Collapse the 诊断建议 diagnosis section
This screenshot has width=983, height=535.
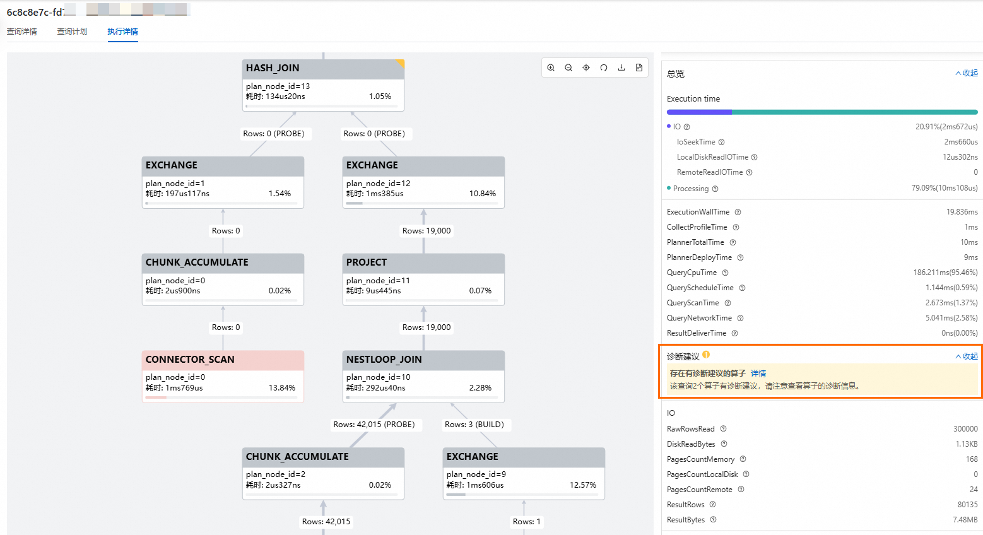(967, 356)
